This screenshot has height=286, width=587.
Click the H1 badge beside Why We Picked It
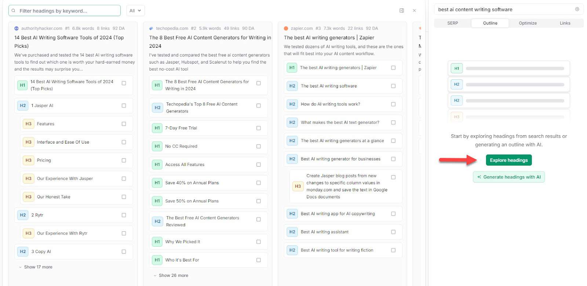pyautogui.click(x=157, y=242)
